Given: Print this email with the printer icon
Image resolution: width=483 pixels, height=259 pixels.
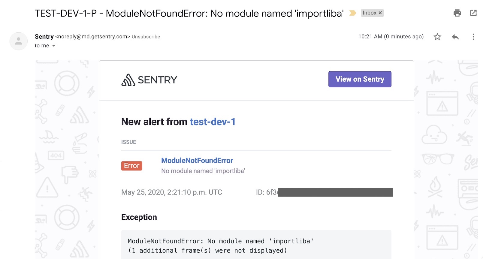Looking at the screenshot, I should 457,13.
